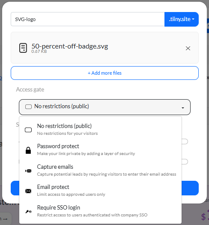The image size is (209, 225).
Task: Click the blue upload button behind the dropdown
Action: click(x=190, y=188)
